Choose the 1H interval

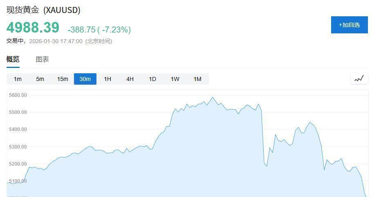tap(108, 79)
